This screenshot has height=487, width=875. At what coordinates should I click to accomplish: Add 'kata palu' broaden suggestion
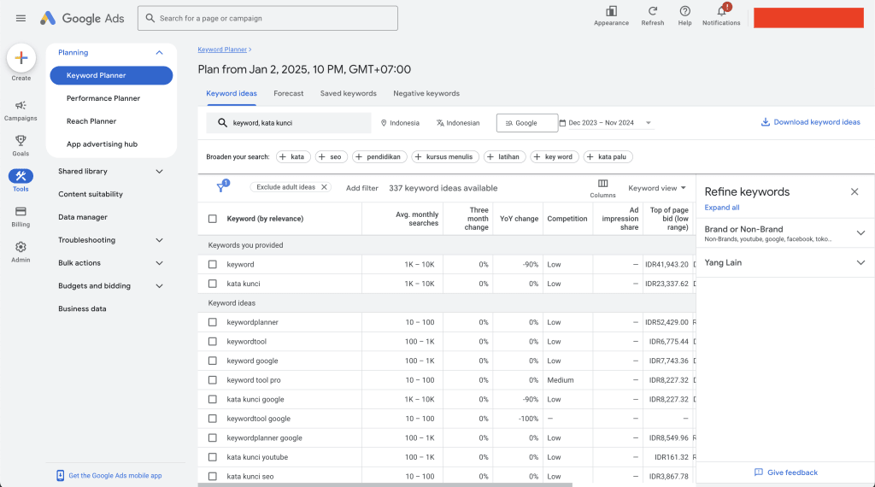point(608,156)
